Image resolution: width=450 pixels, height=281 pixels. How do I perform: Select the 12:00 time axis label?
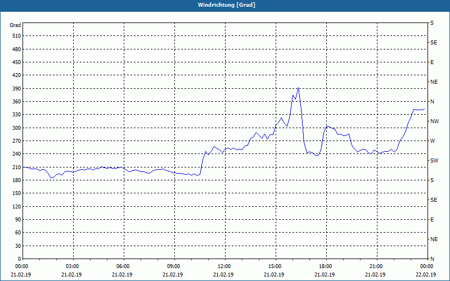pos(224,266)
